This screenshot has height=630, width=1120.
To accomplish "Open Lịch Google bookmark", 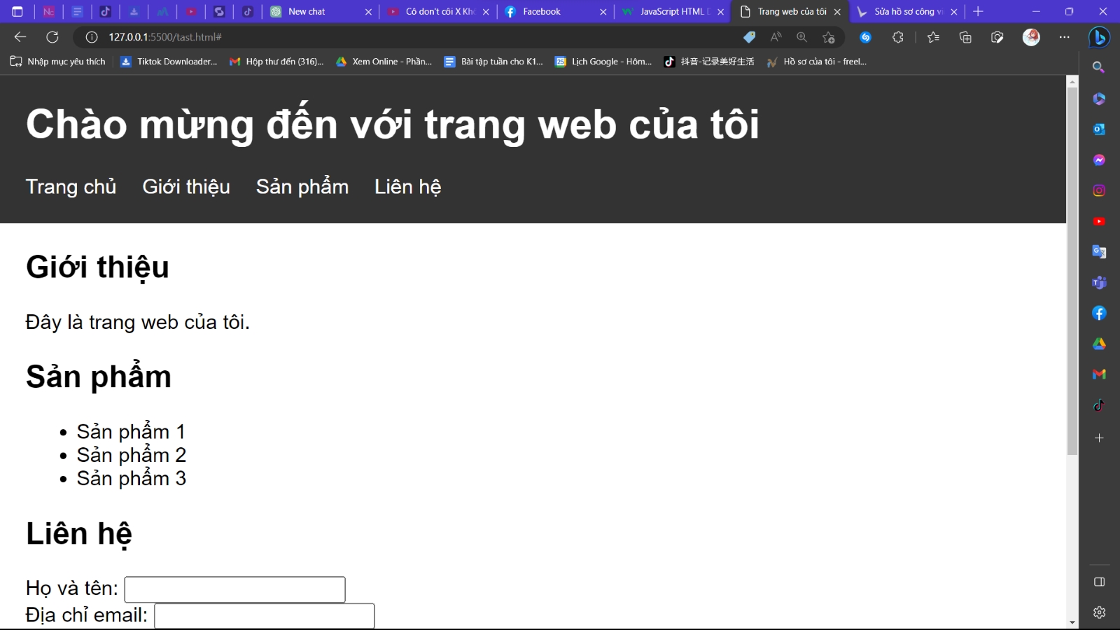I will (603, 62).
